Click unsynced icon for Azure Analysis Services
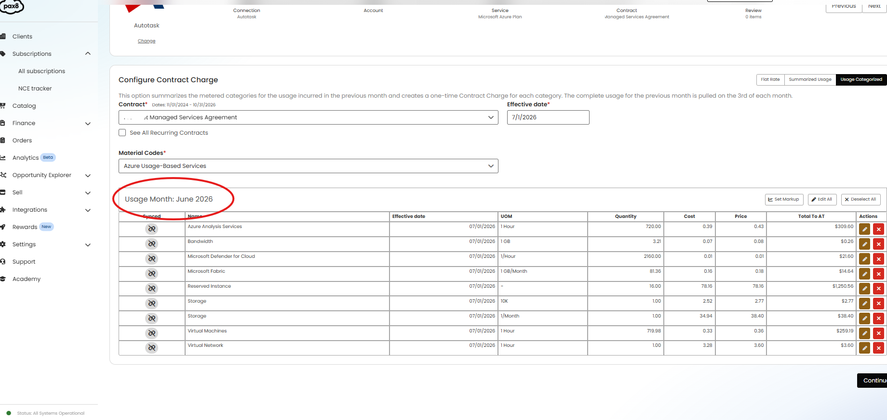Image resolution: width=887 pixels, height=420 pixels. pos(152,229)
